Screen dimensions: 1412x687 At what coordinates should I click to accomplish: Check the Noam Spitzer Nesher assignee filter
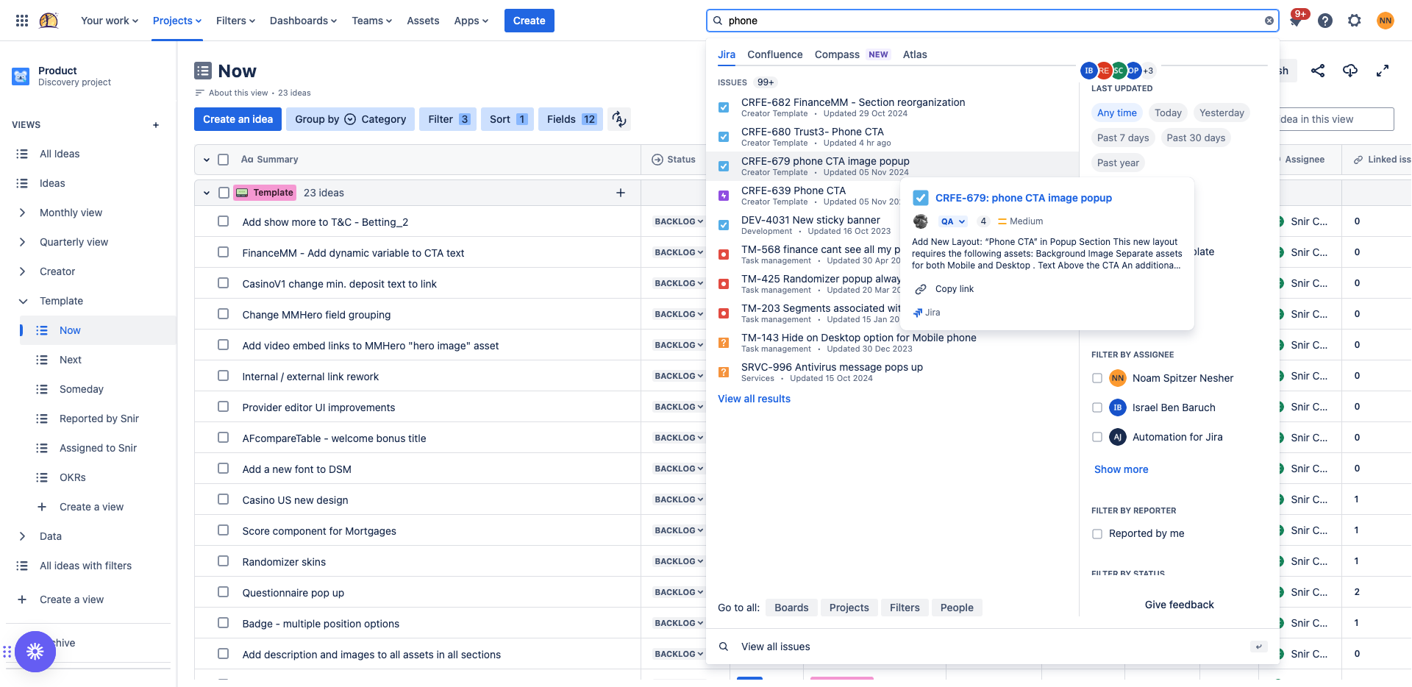[1097, 378]
